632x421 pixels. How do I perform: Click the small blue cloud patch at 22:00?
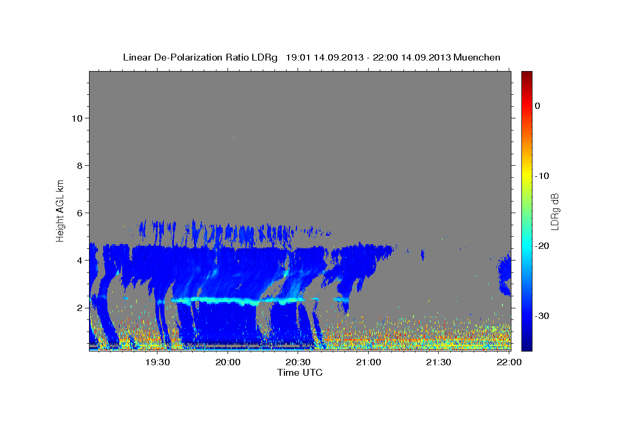click(x=505, y=274)
